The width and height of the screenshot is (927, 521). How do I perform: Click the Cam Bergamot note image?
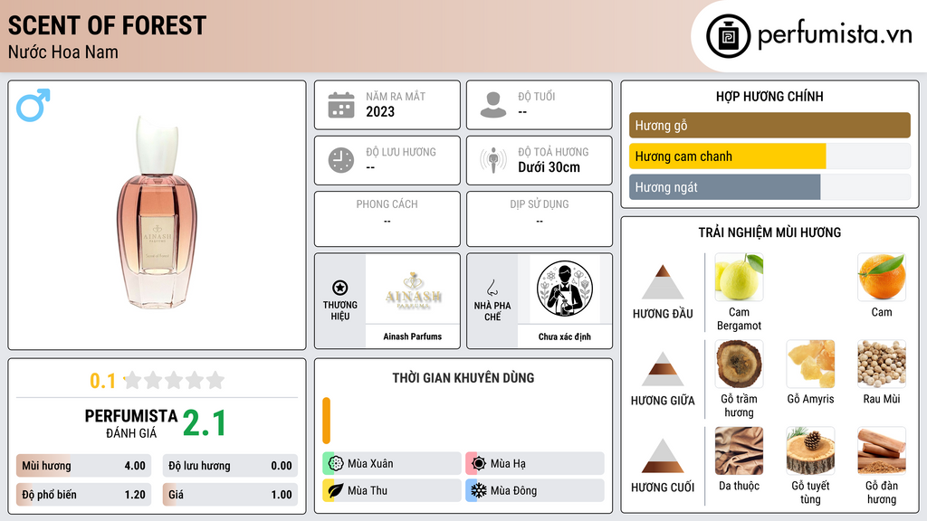point(739,277)
